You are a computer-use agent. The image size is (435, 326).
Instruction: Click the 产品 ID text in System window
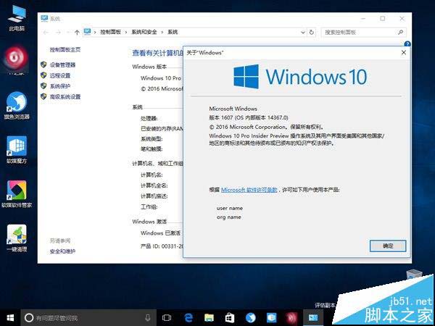tap(162, 246)
